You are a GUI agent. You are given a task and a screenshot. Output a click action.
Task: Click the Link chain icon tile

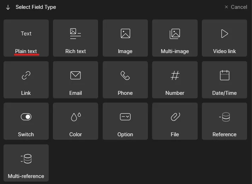click(26, 75)
